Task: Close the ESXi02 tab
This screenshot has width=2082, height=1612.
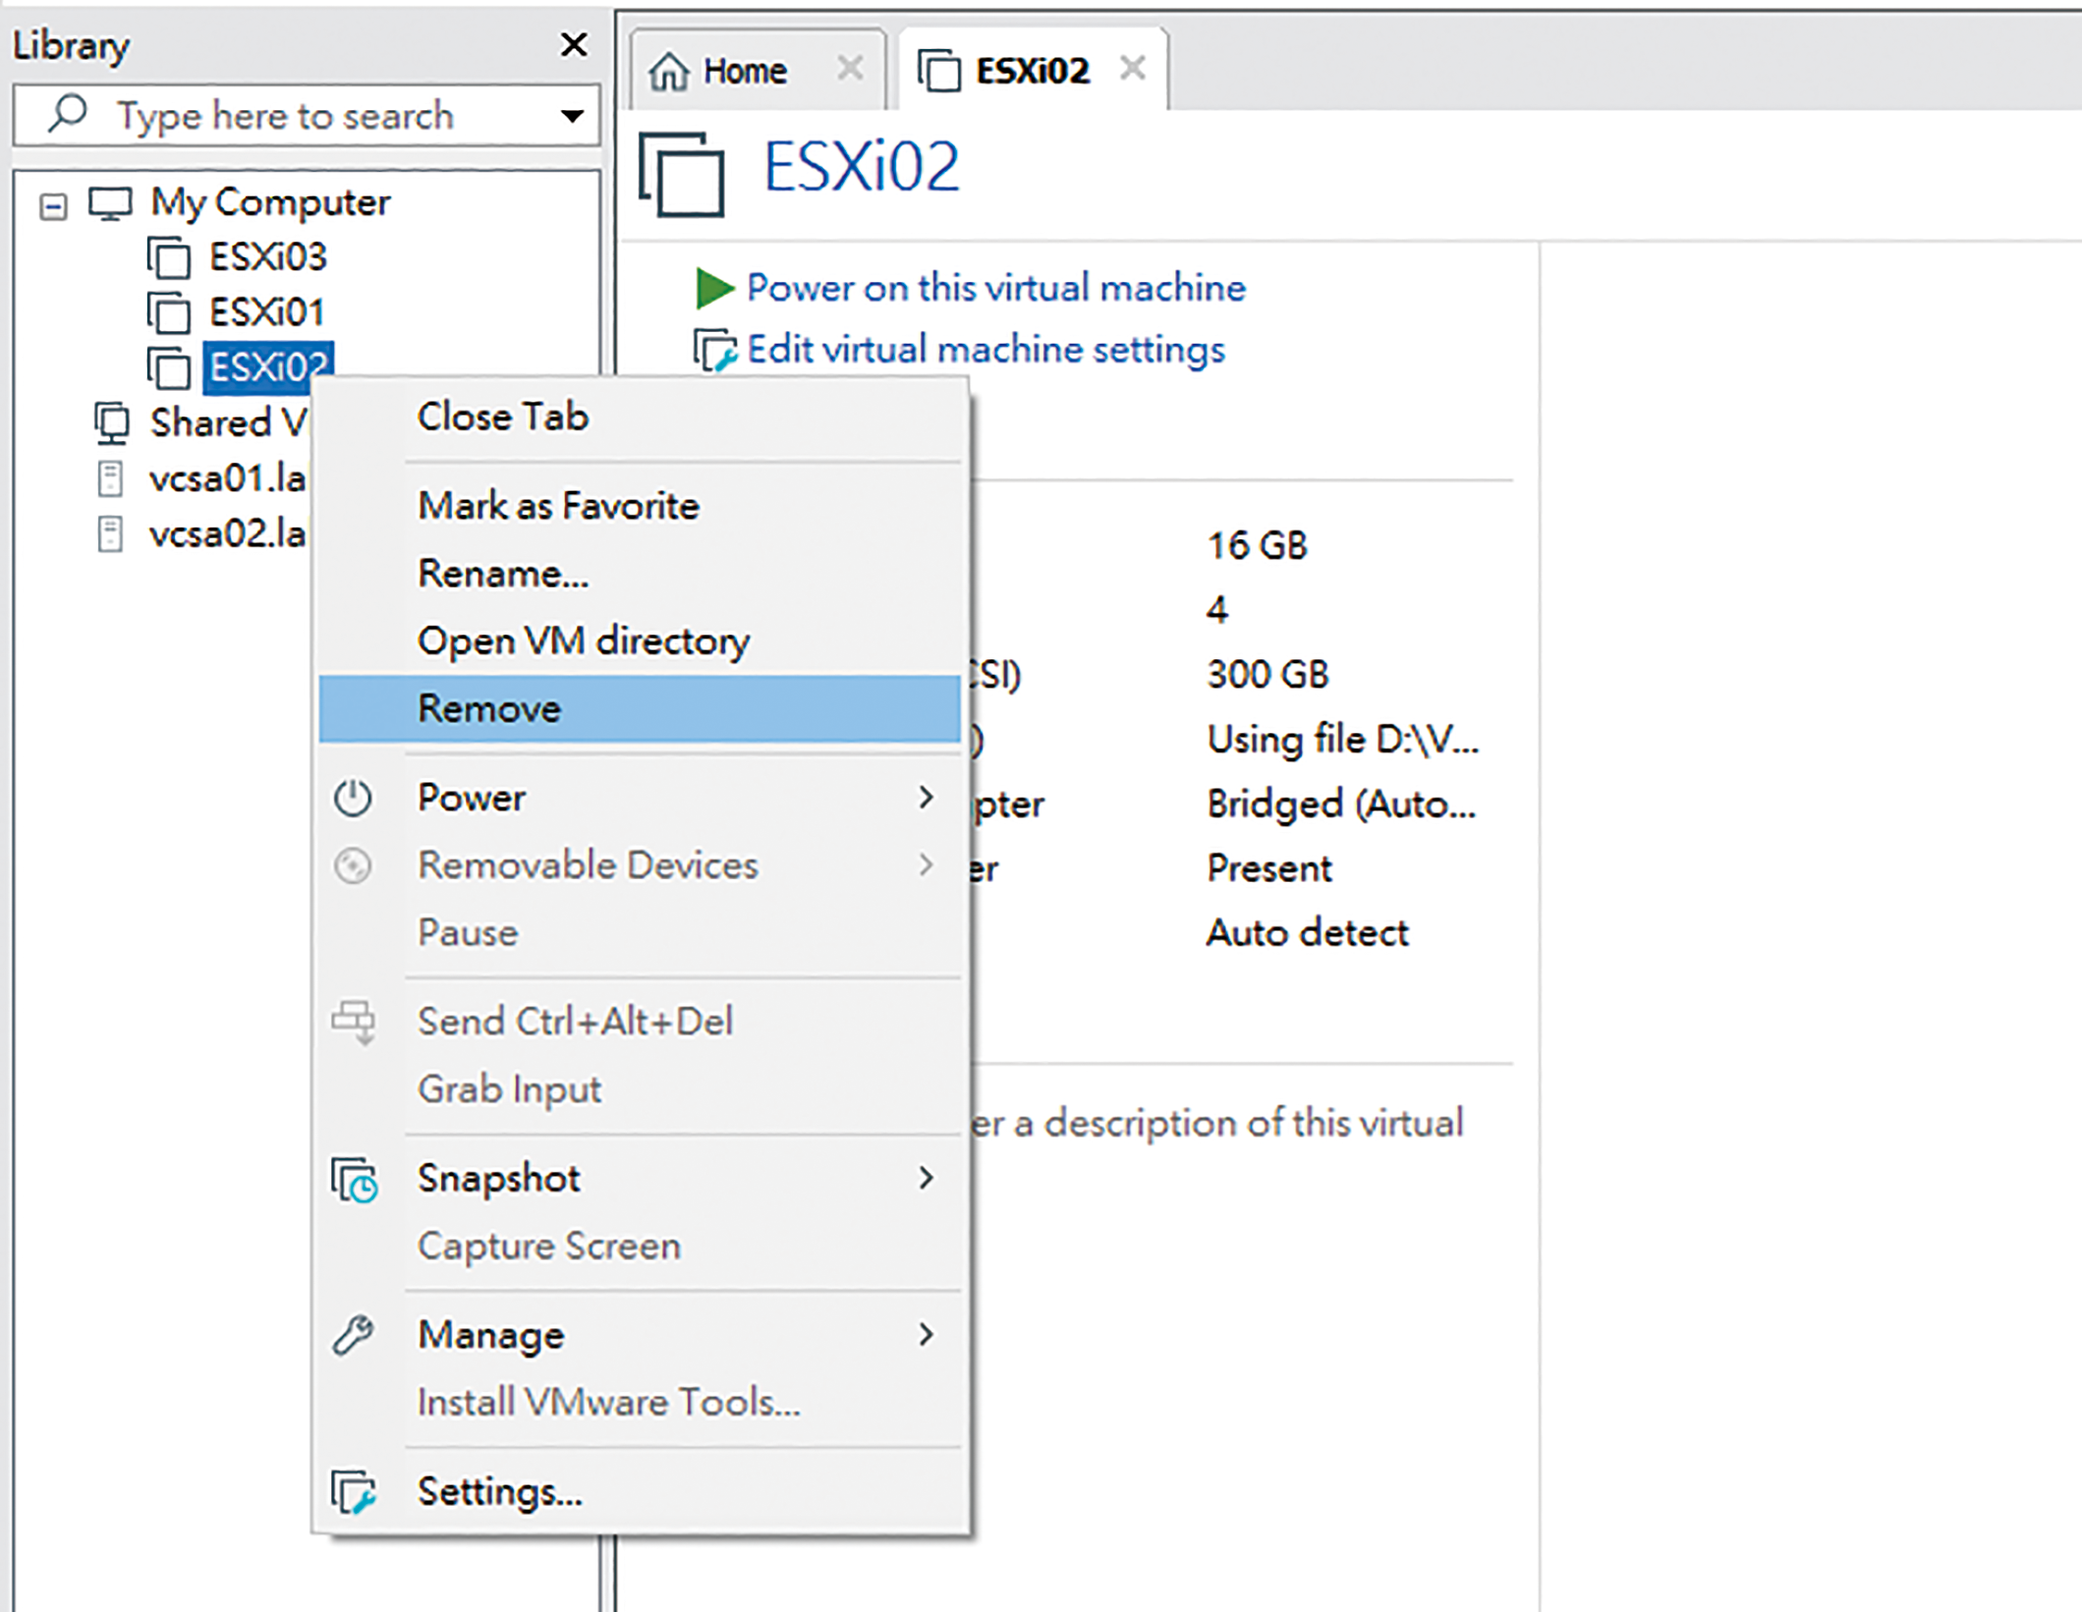Action: point(1133,69)
